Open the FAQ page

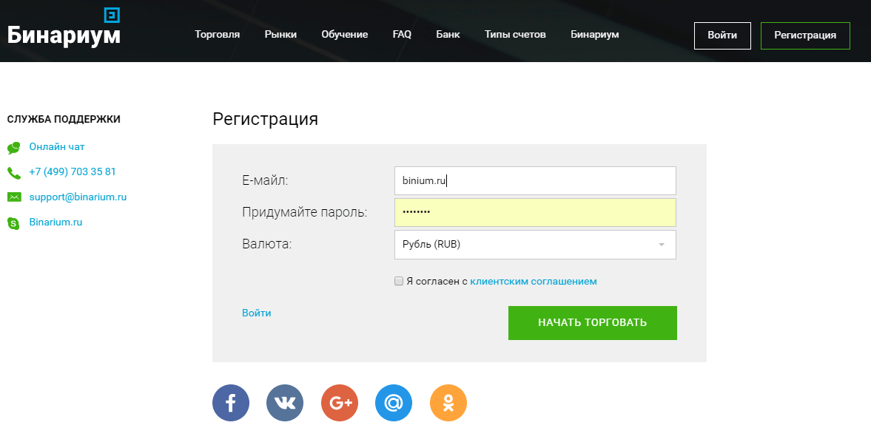click(x=402, y=35)
